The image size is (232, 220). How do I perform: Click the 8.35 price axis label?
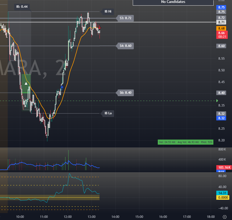221,105
